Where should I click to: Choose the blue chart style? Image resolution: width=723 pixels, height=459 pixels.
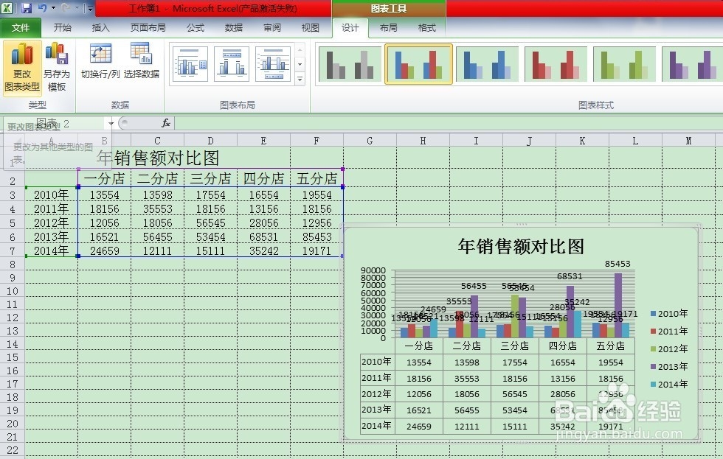point(488,64)
